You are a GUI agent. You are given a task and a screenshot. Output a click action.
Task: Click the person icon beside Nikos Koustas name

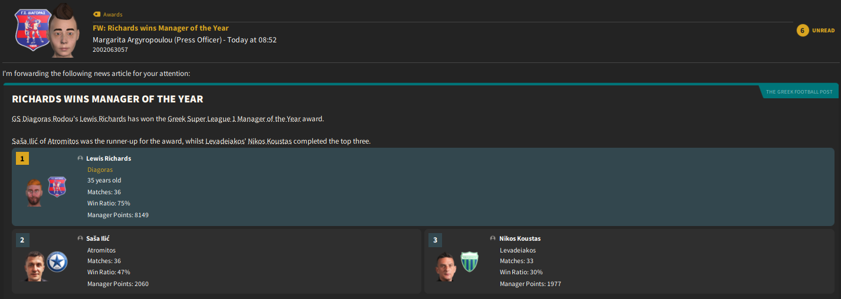(x=493, y=238)
